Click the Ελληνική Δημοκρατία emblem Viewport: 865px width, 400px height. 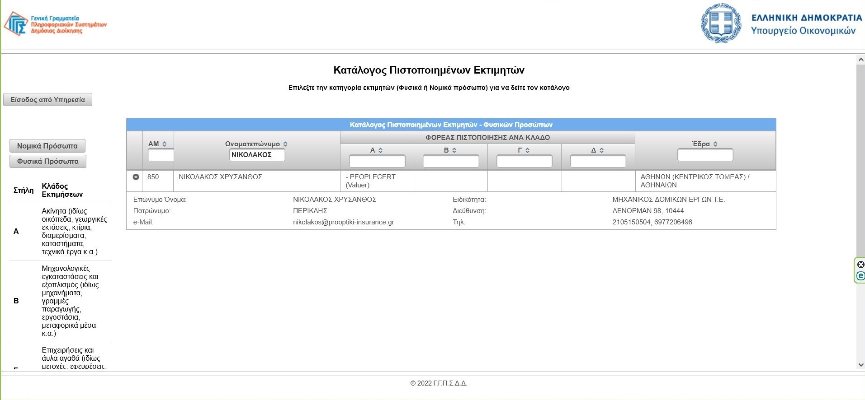[721, 23]
